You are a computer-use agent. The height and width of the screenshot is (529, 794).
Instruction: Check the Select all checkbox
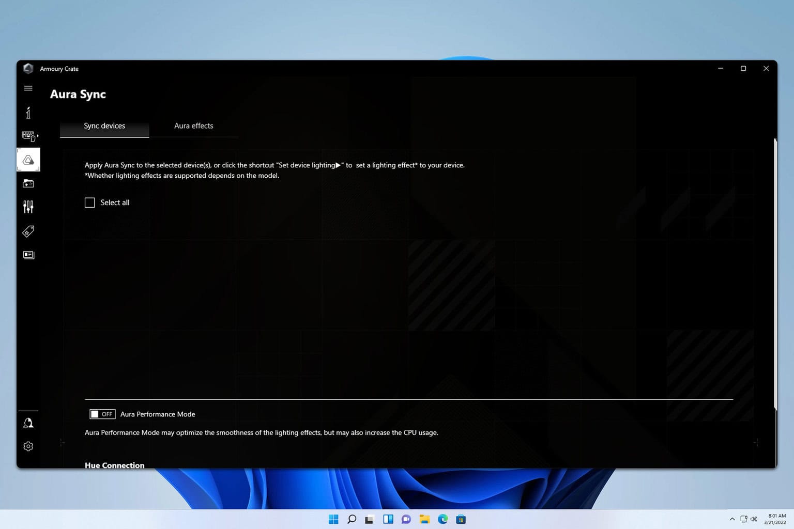coord(90,203)
